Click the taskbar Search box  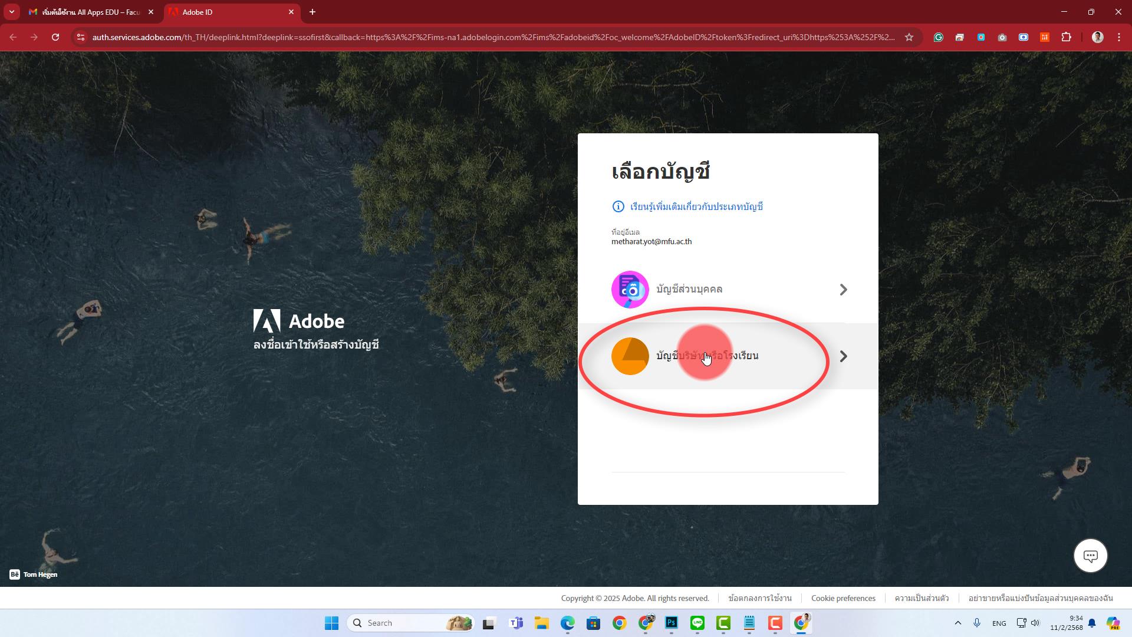click(411, 623)
